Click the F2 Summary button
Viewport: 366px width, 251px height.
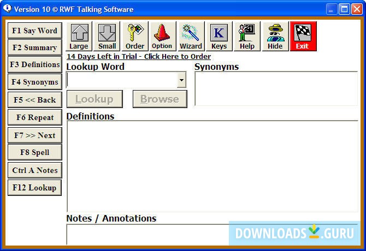[35, 47]
